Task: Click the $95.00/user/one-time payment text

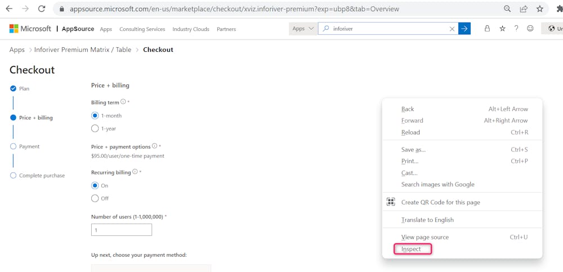Action: coord(128,156)
